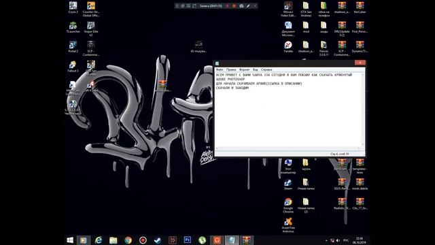The height and width of the screenshot is (245, 435).
Task: Select the Fences 3.0.9.11 desktop item
Action: (x=324, y=48)
